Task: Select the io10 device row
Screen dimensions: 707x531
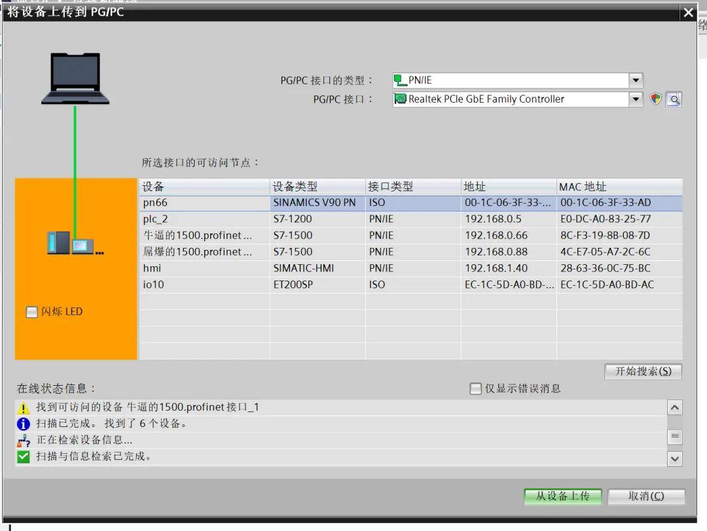Action: click(410, 284)
